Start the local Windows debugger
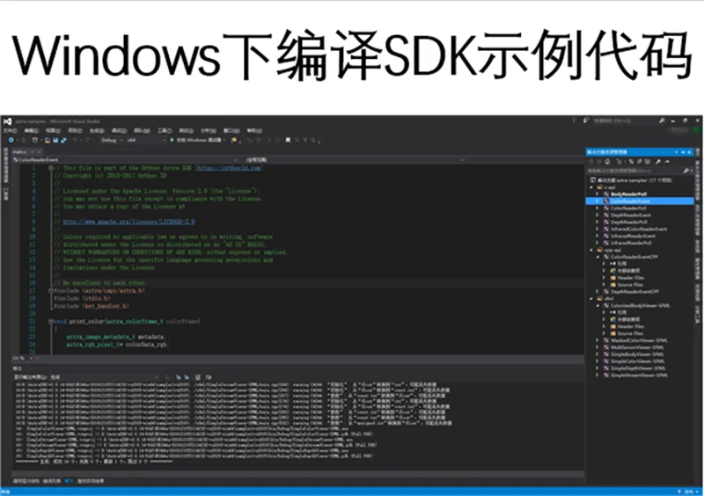The width and height of the screenshot is (704, 496). [196, 141]
